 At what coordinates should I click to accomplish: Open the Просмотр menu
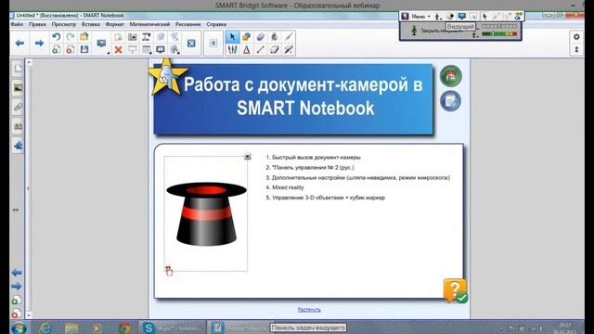pos(64,24)
